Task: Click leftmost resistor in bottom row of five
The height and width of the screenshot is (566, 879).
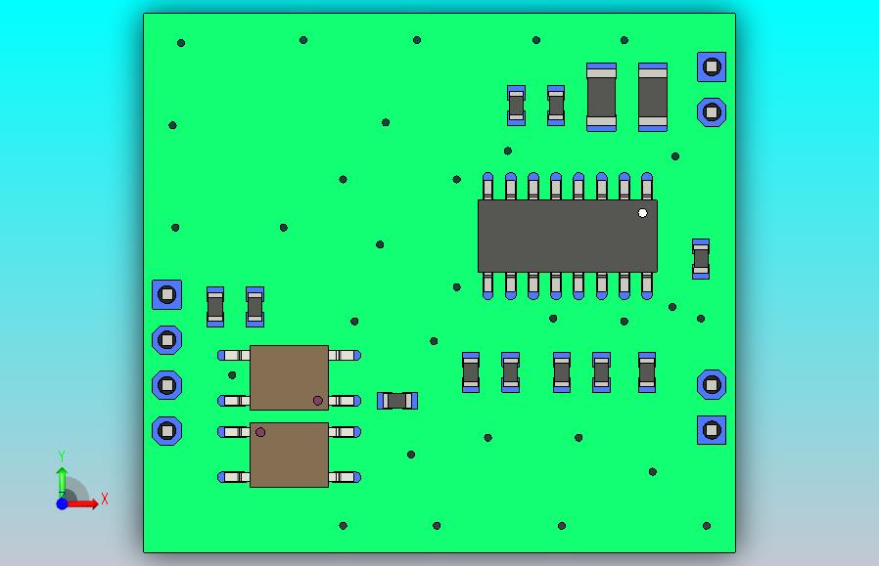Action: [x=471, y=372]
